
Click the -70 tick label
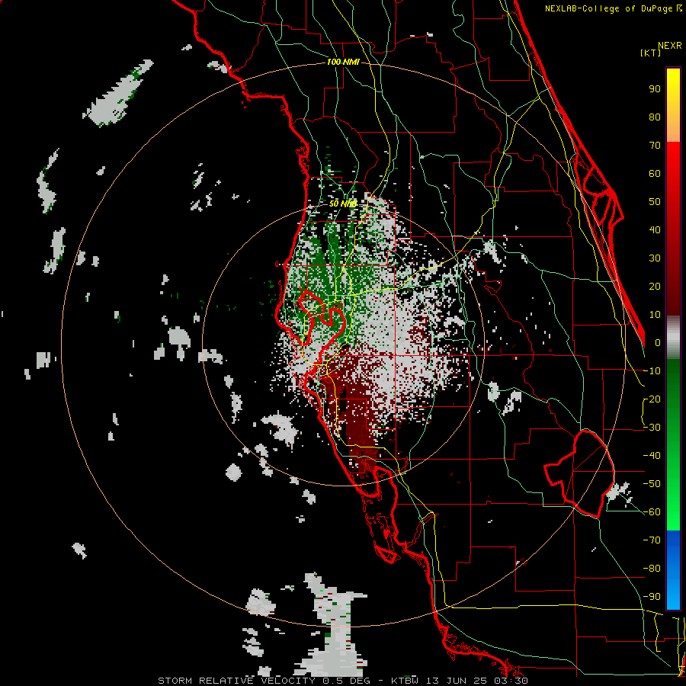(652, 540)
